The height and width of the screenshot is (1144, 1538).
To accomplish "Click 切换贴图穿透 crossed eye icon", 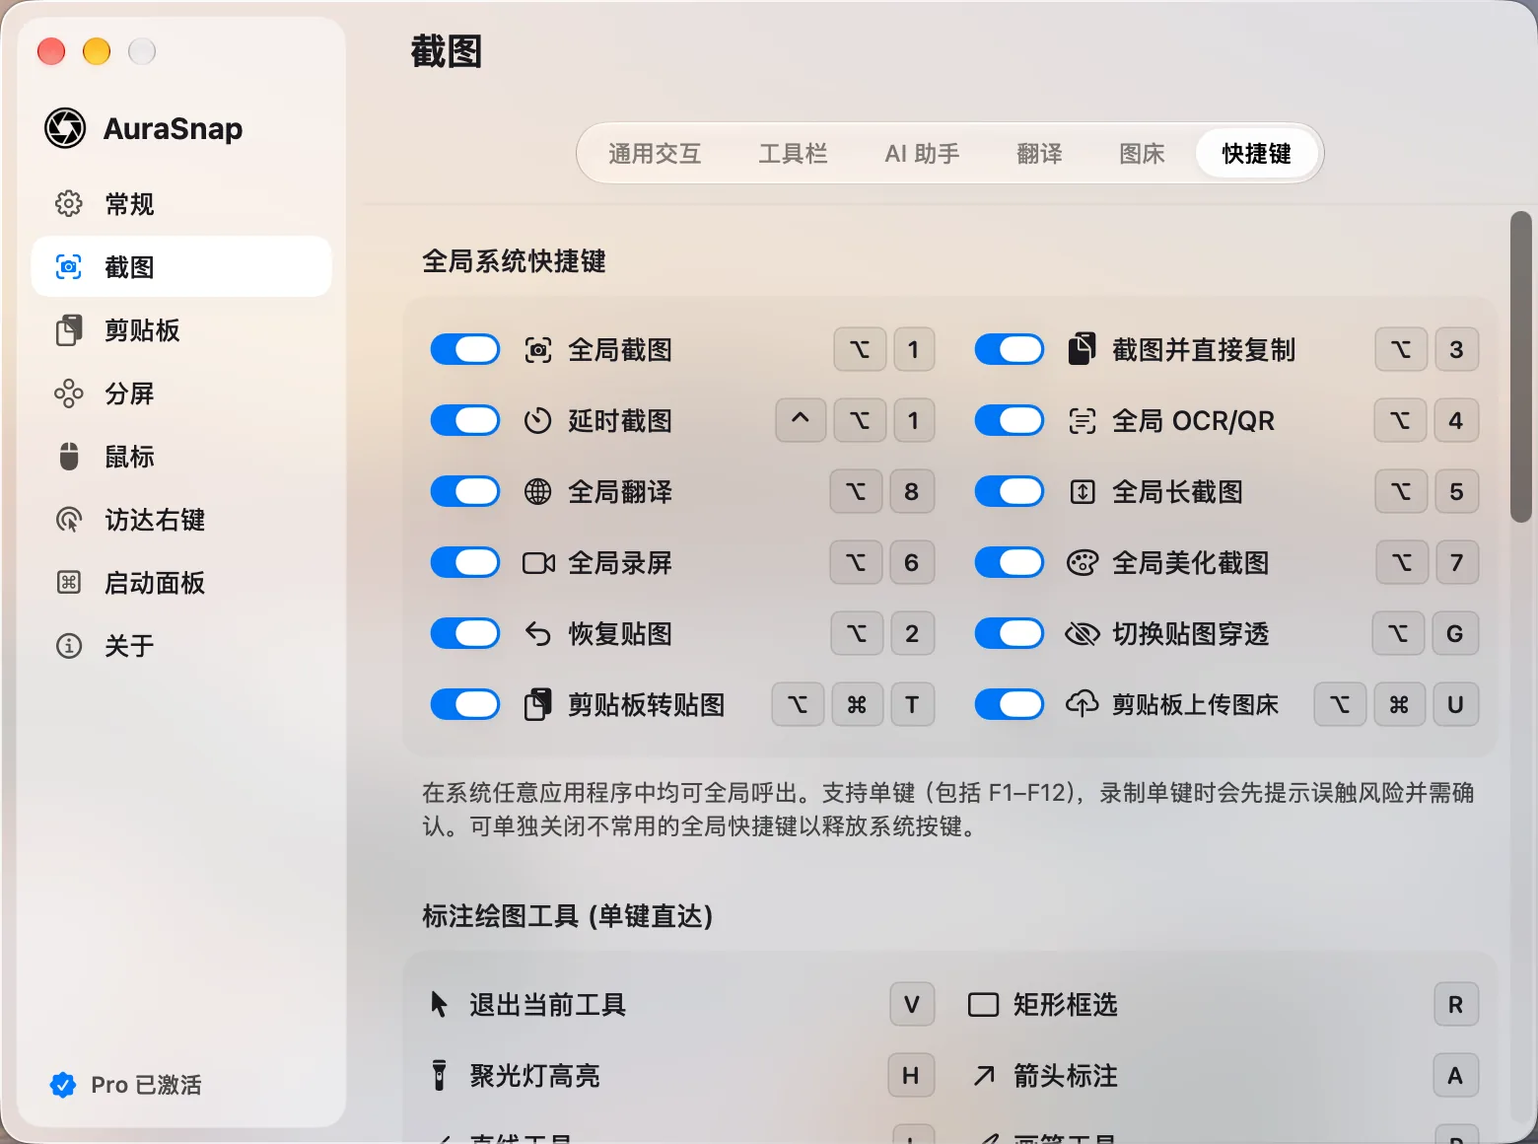I will 1083,634.
